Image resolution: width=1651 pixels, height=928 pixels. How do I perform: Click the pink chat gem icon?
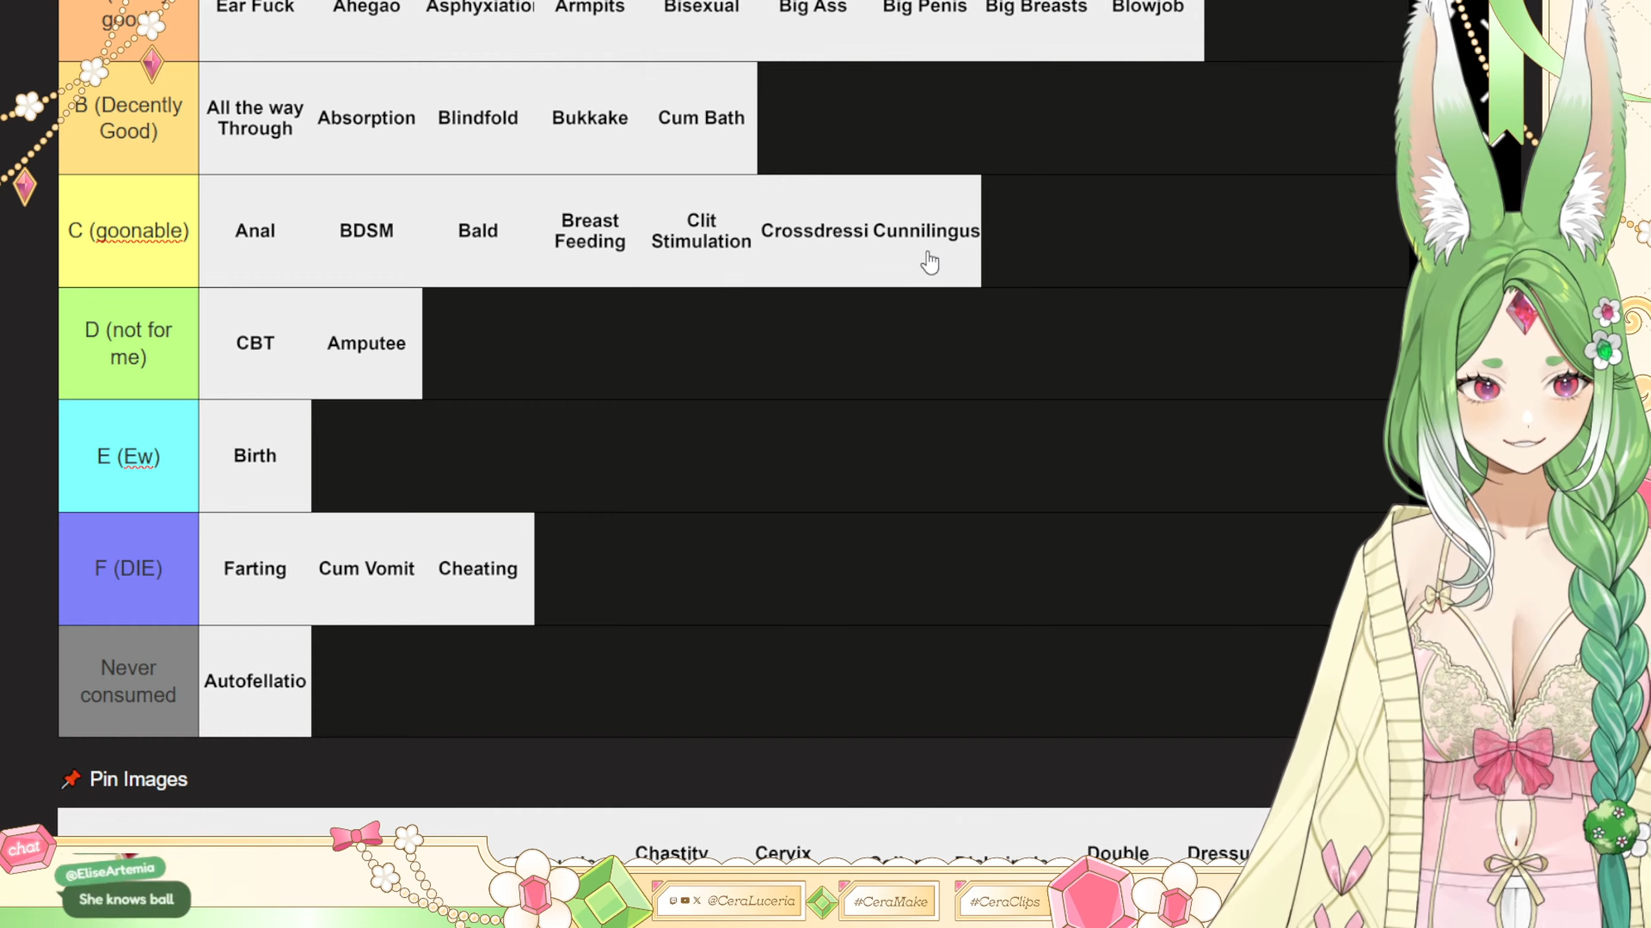pyautogui.click(x=26, y=848)
